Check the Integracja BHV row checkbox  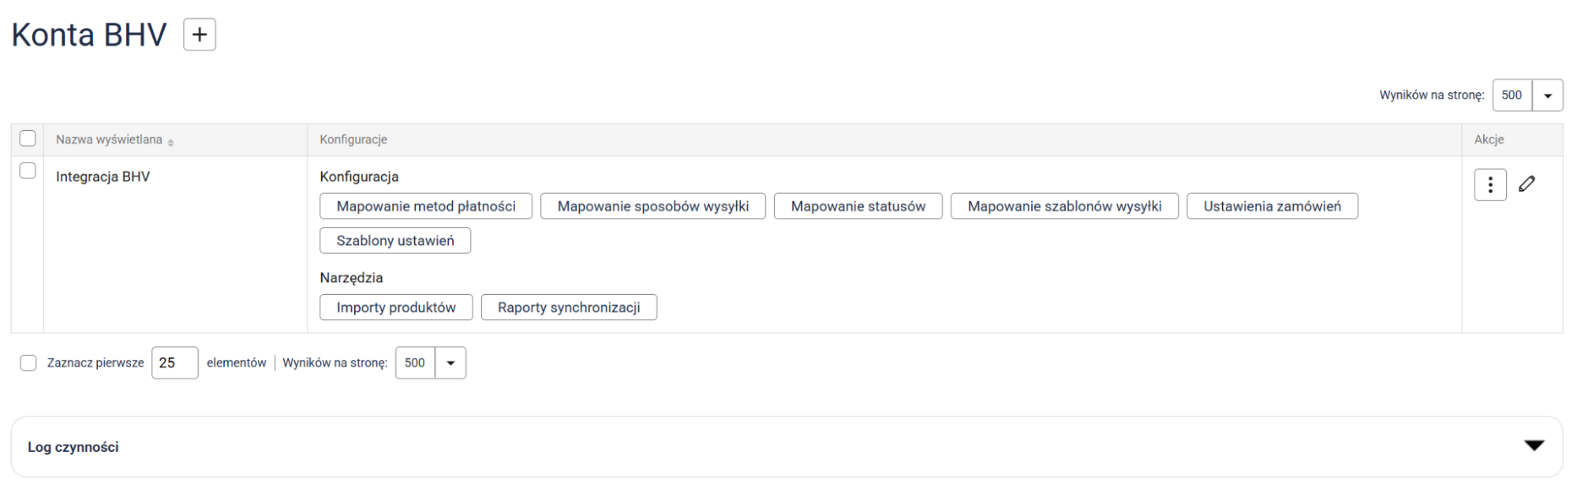(x=28, y=171)
